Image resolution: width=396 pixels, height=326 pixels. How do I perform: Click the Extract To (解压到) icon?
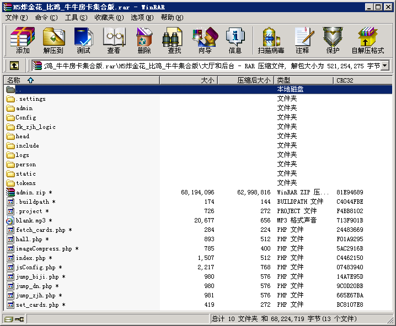53,40
